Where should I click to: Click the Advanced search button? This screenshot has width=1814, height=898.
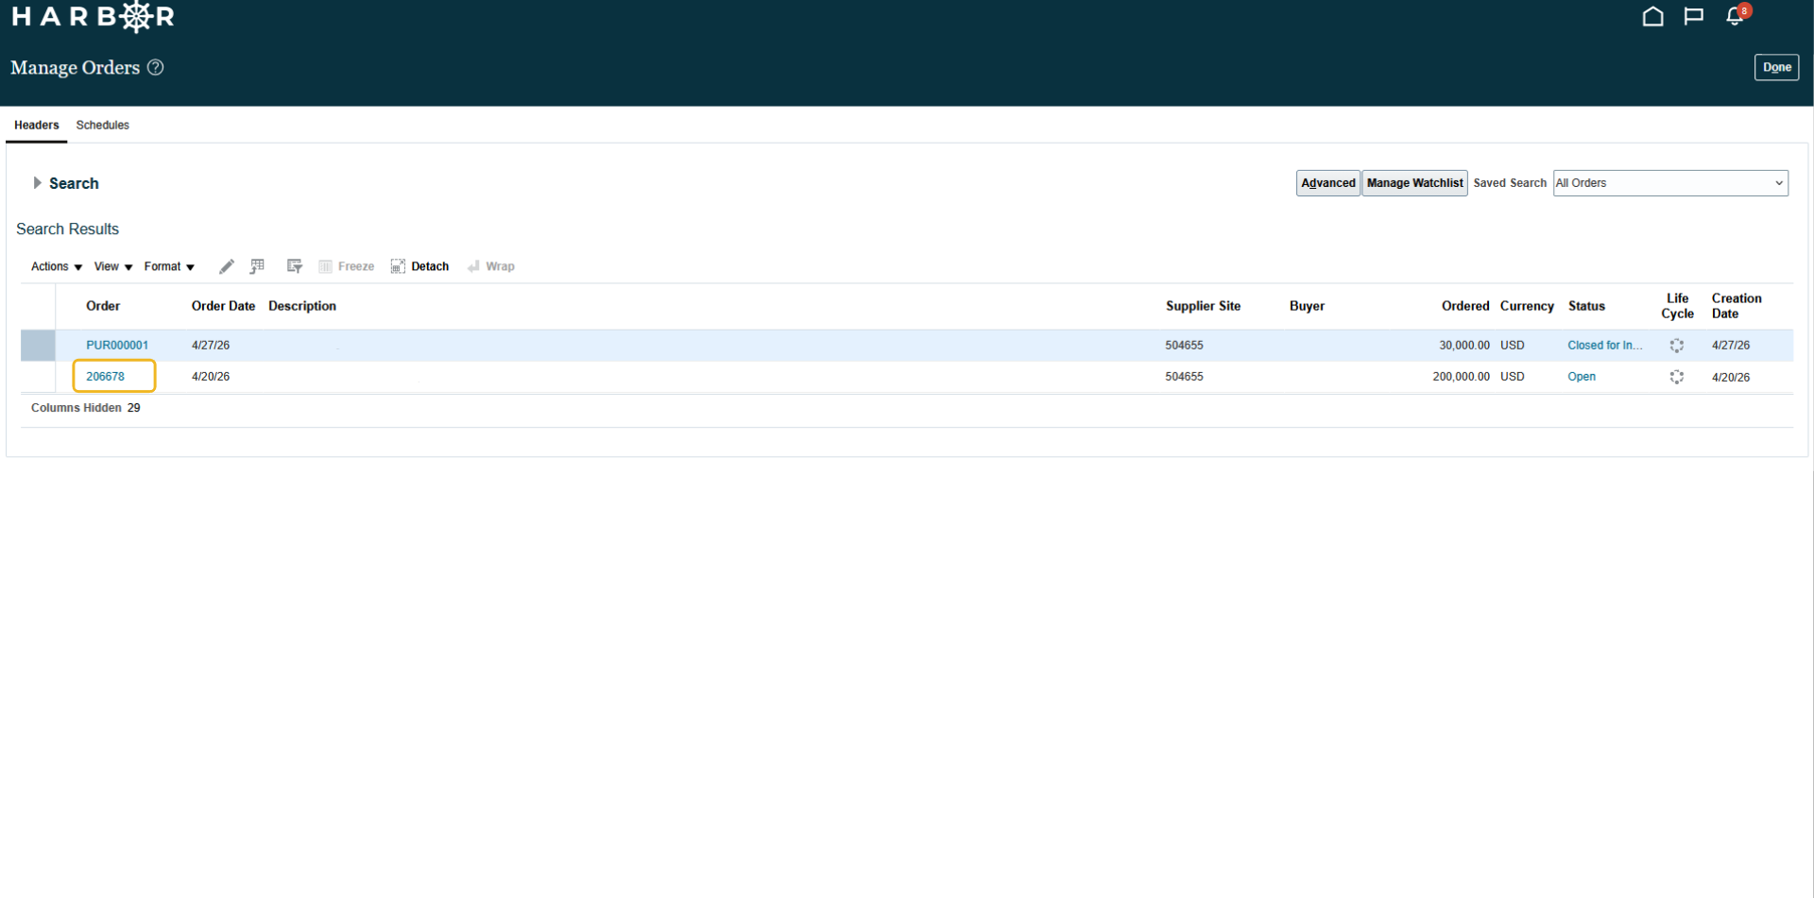(x=1327, y=183)
